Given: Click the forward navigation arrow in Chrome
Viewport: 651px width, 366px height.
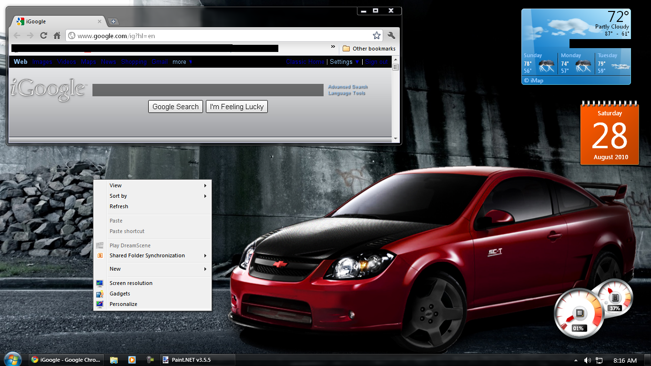Looking at the screenshot, I should pyautogui.click(x=30, y=35).
